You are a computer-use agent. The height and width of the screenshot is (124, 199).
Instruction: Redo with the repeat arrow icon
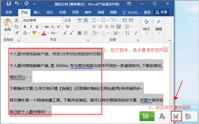pyautogui.click(x=27, y=4)
